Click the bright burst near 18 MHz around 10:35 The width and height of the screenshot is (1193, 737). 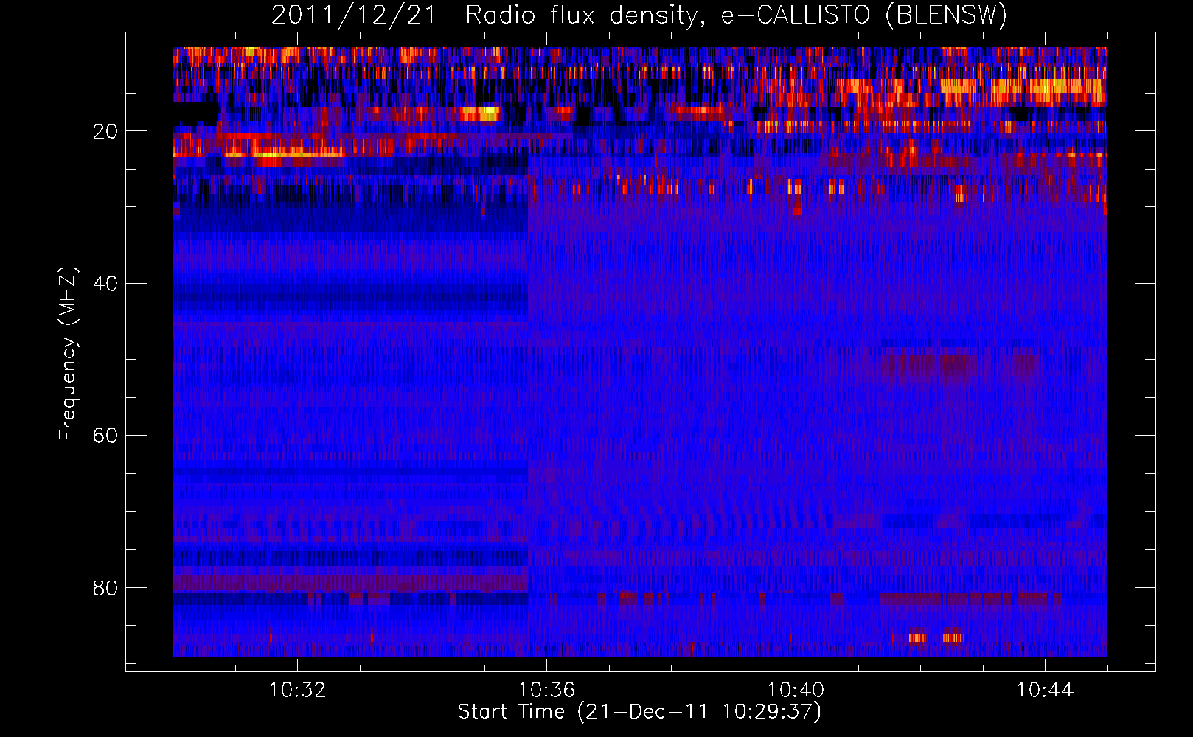[479, 113]
